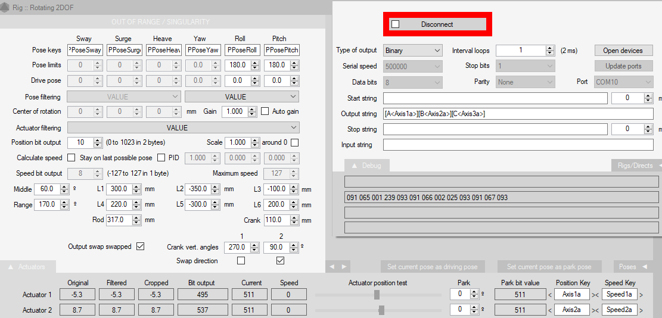Raise the Actuator 1 Park value
The width and height of the screenshot is (662, 318).
pyautogui.click(x=474, y=292)
